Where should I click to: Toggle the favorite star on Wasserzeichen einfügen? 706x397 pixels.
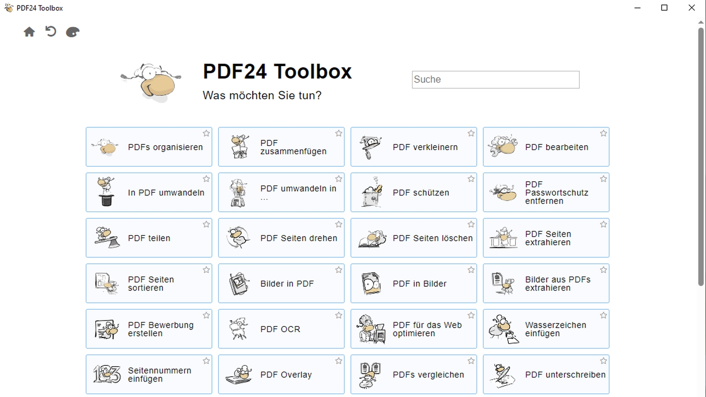(603, 315)
